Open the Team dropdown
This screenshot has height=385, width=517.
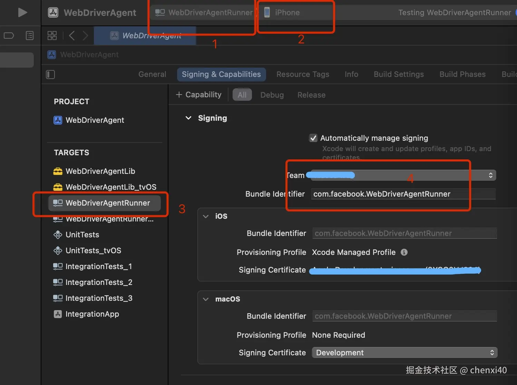click(x=403, y=175)
